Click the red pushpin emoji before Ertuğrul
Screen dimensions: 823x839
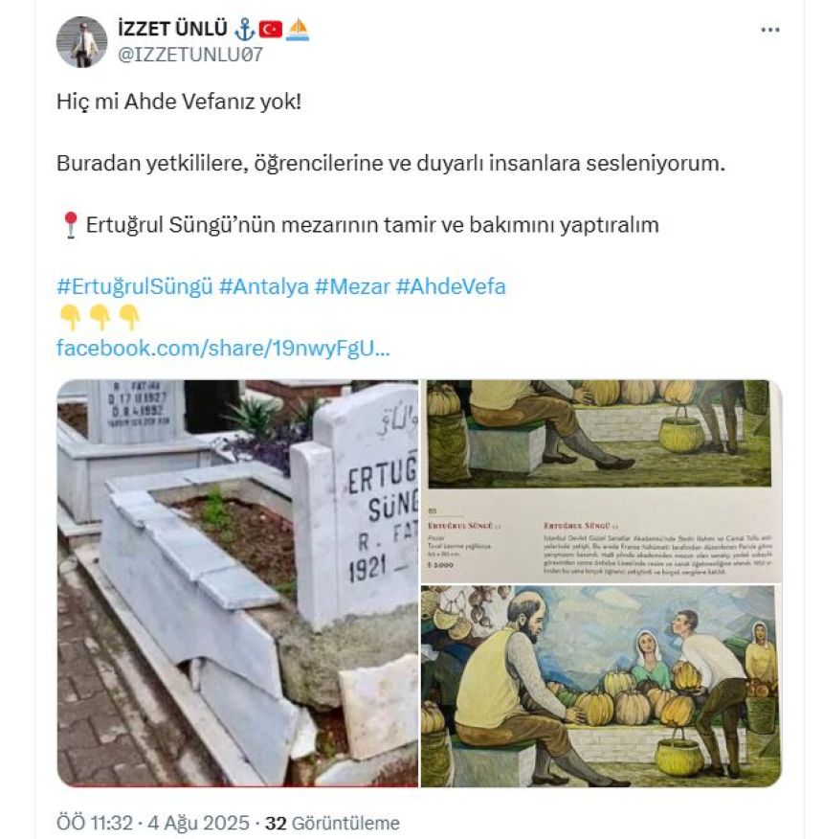coord(71,225)
